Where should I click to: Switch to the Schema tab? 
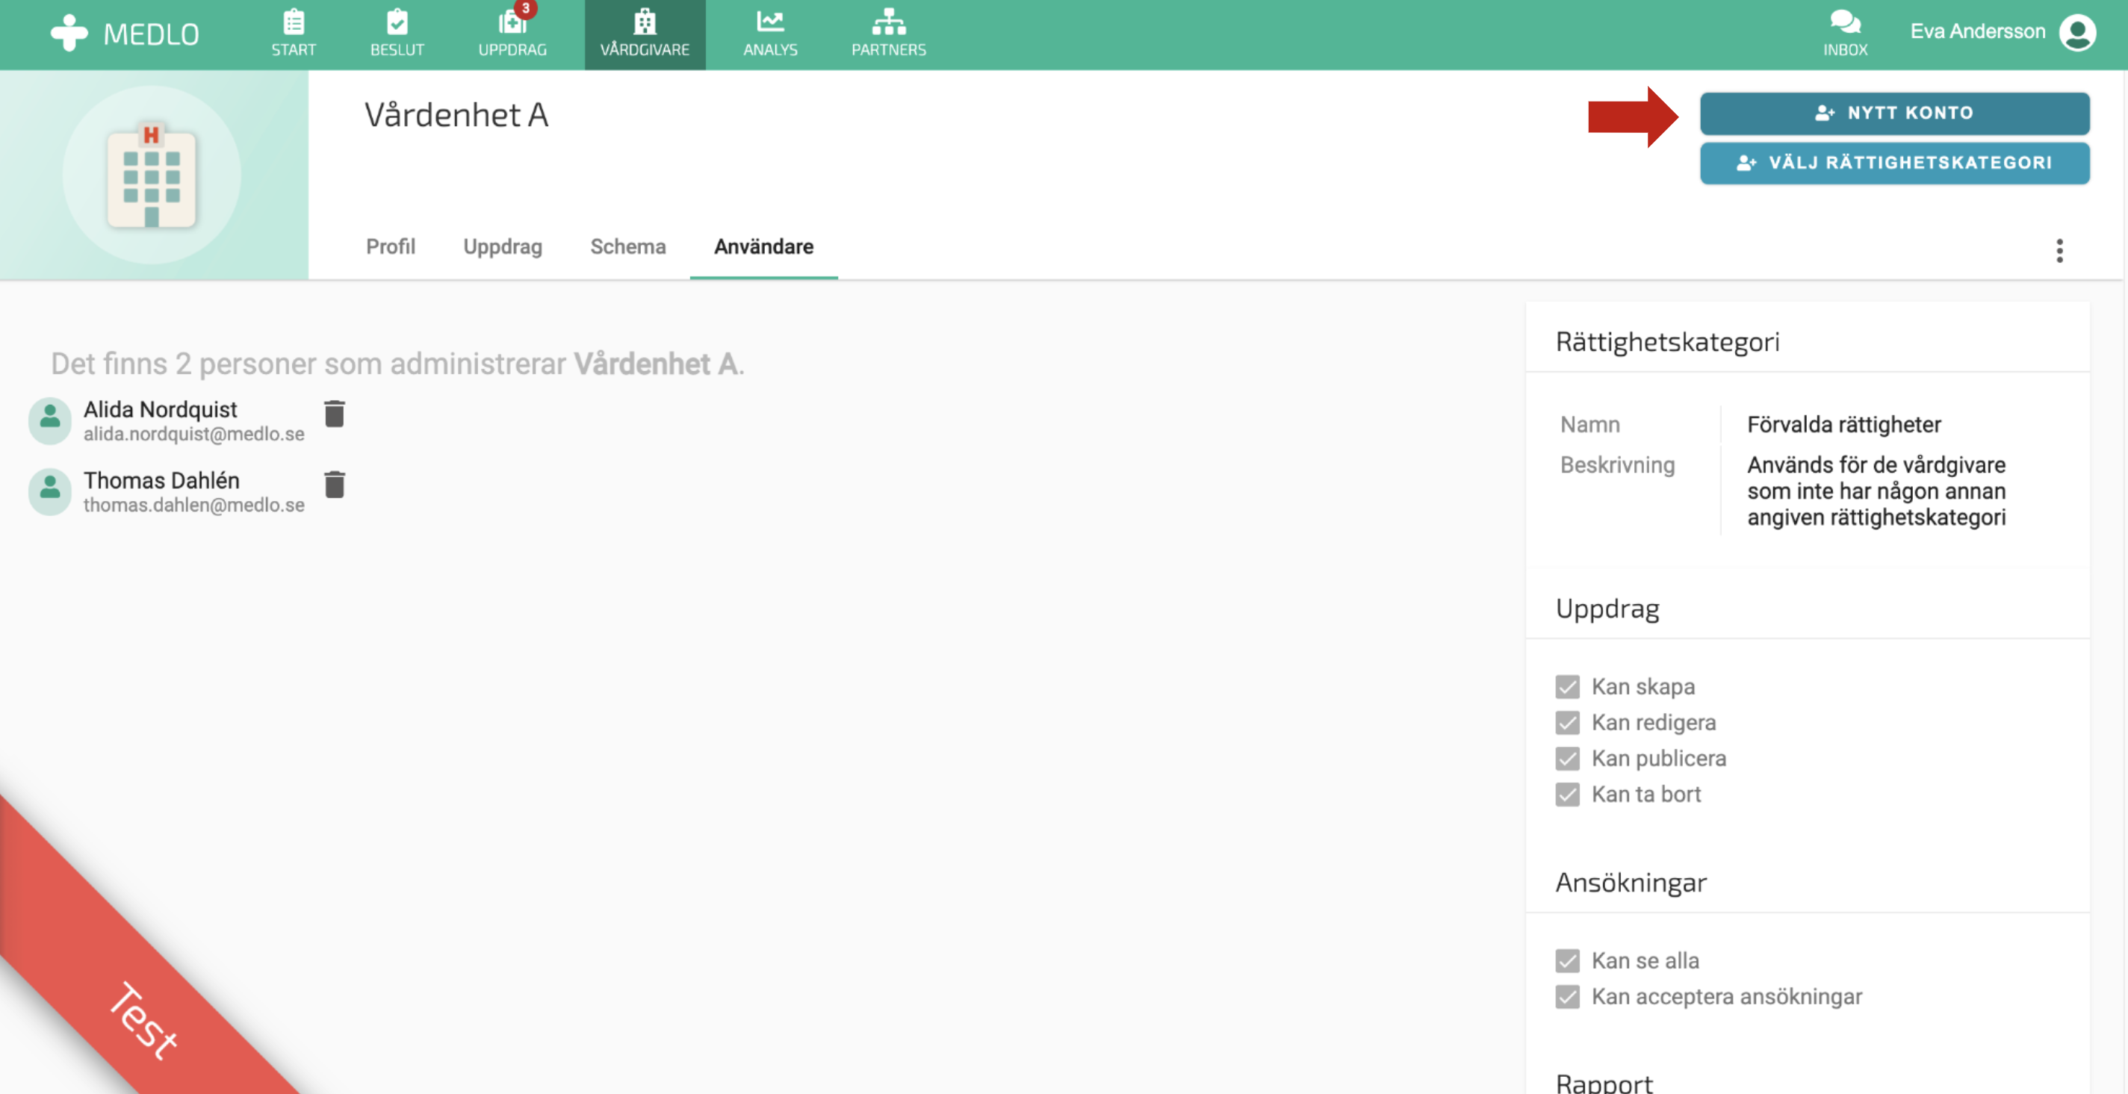coord(627,247)
